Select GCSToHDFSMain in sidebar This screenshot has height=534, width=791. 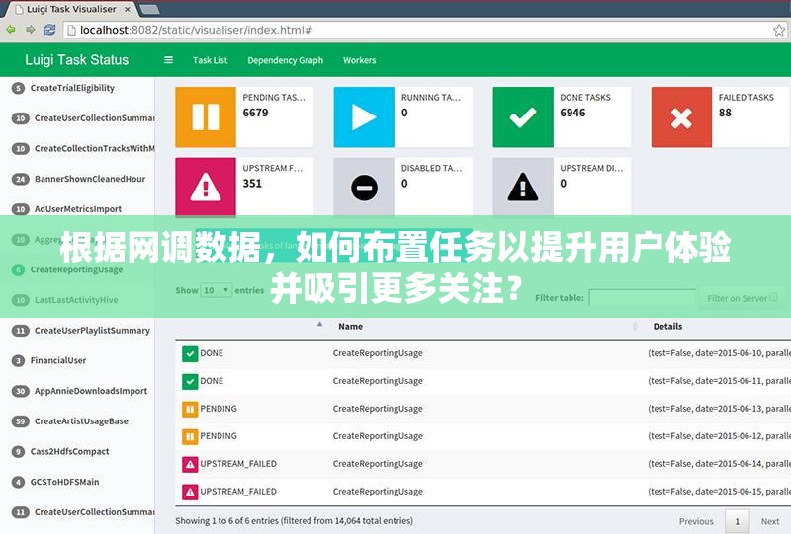tap(64, 482)
